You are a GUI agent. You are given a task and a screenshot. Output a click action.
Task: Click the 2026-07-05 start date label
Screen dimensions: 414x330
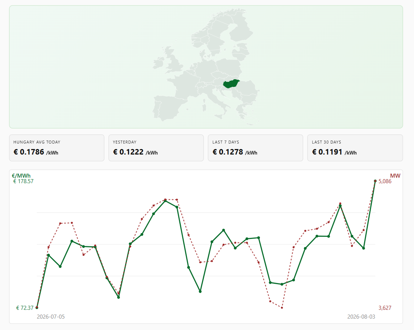[x=51, y=316]
